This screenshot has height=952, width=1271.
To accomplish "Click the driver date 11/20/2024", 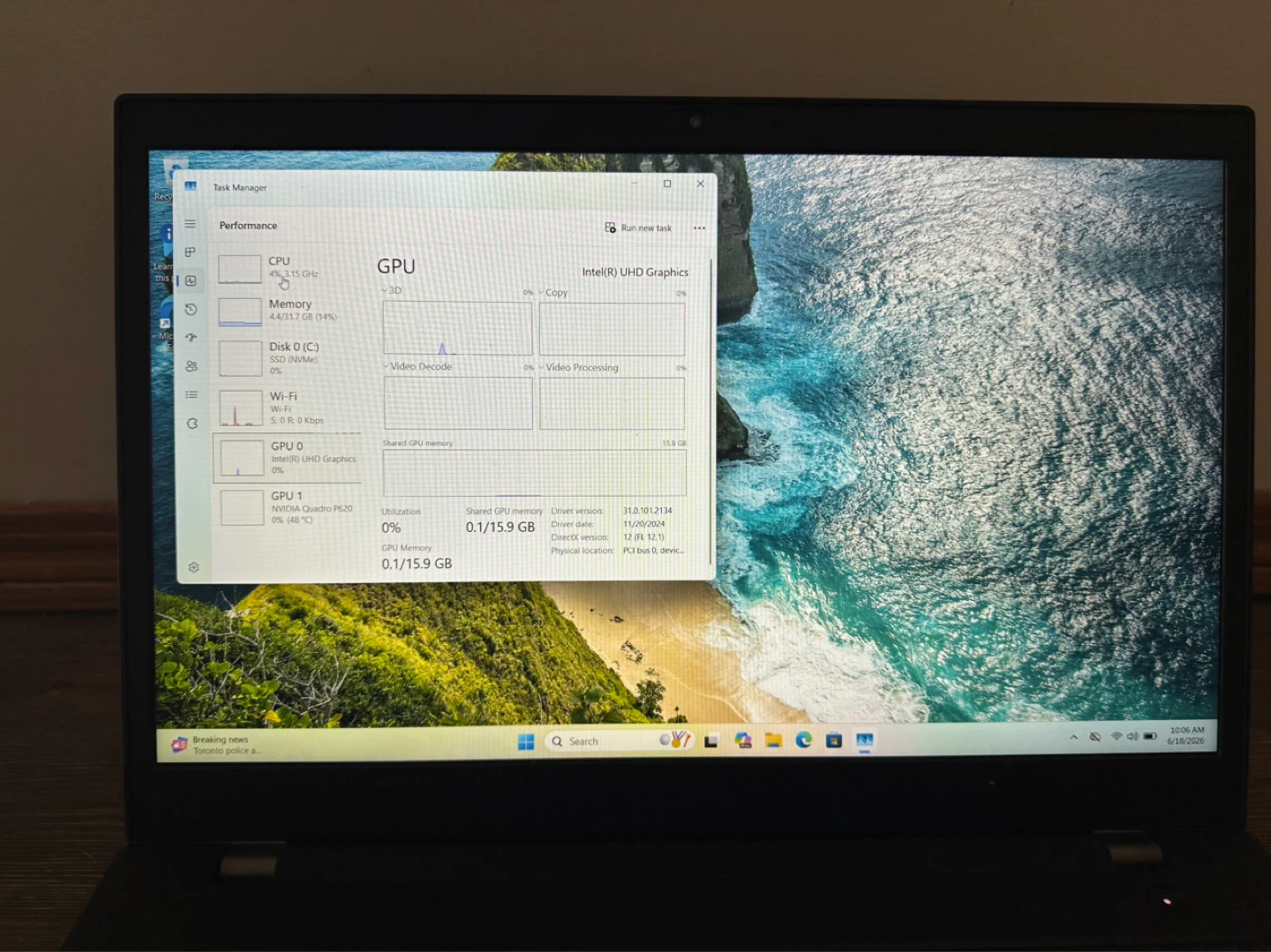I will click(644, 524).
